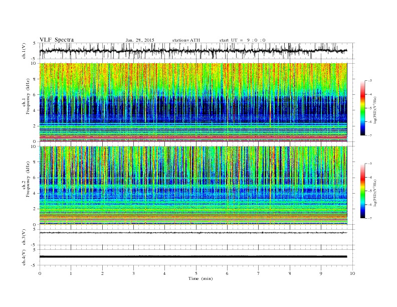The height and width of the screenshot is (307, 397).
Task: Click the ch.3 voltage waveform trace
Action: coord(193,233)
